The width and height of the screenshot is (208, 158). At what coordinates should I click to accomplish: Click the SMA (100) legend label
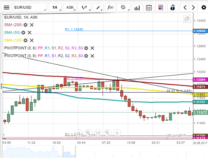(14, 40)
